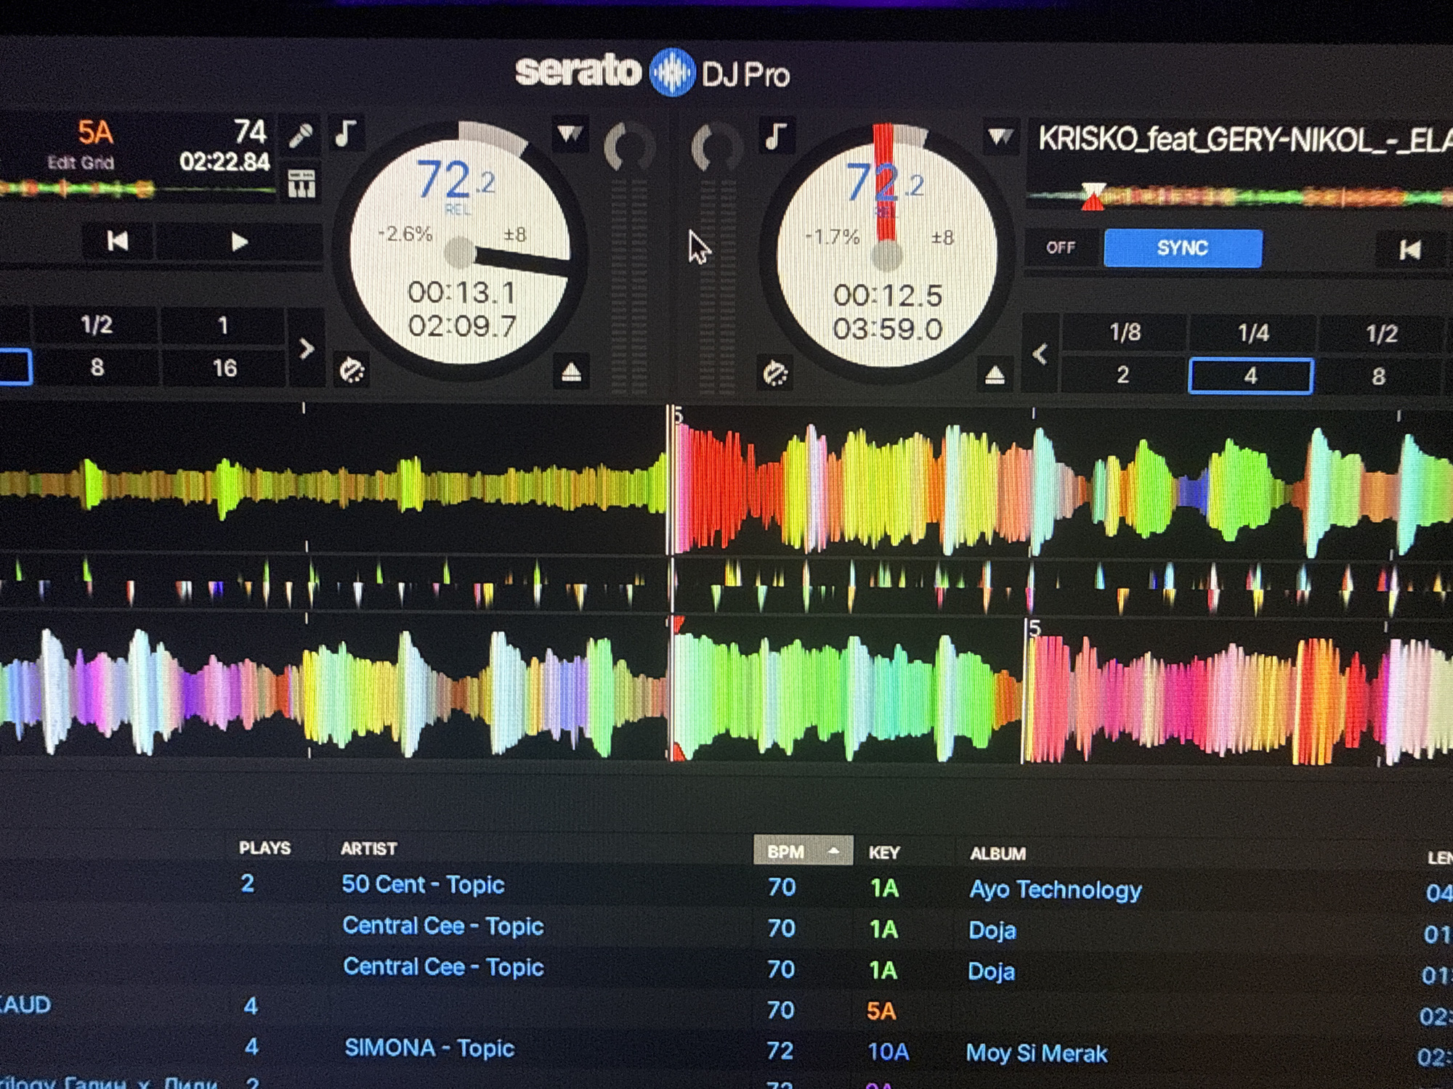The image size is (1453, 1089).
Task: Click the lower main scrolling waveform
Action: pos(726,690)
